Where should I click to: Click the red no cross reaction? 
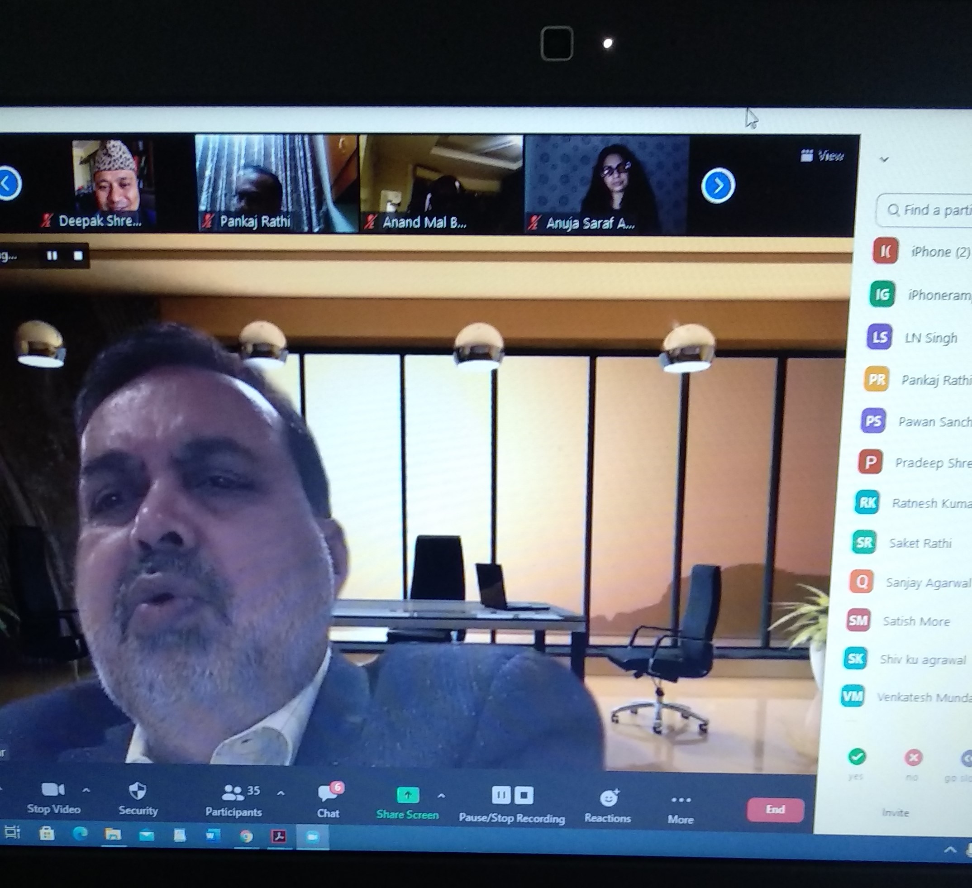pos(913,758)
